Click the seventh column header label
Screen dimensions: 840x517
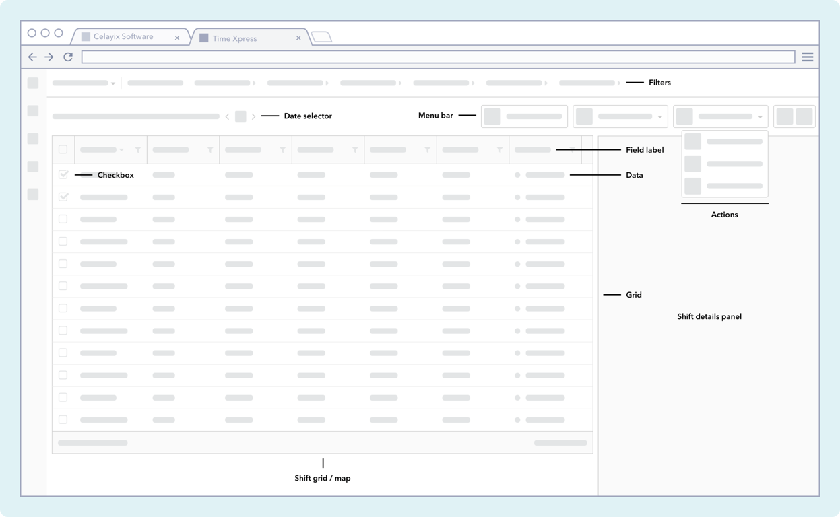tap(533, 150)
